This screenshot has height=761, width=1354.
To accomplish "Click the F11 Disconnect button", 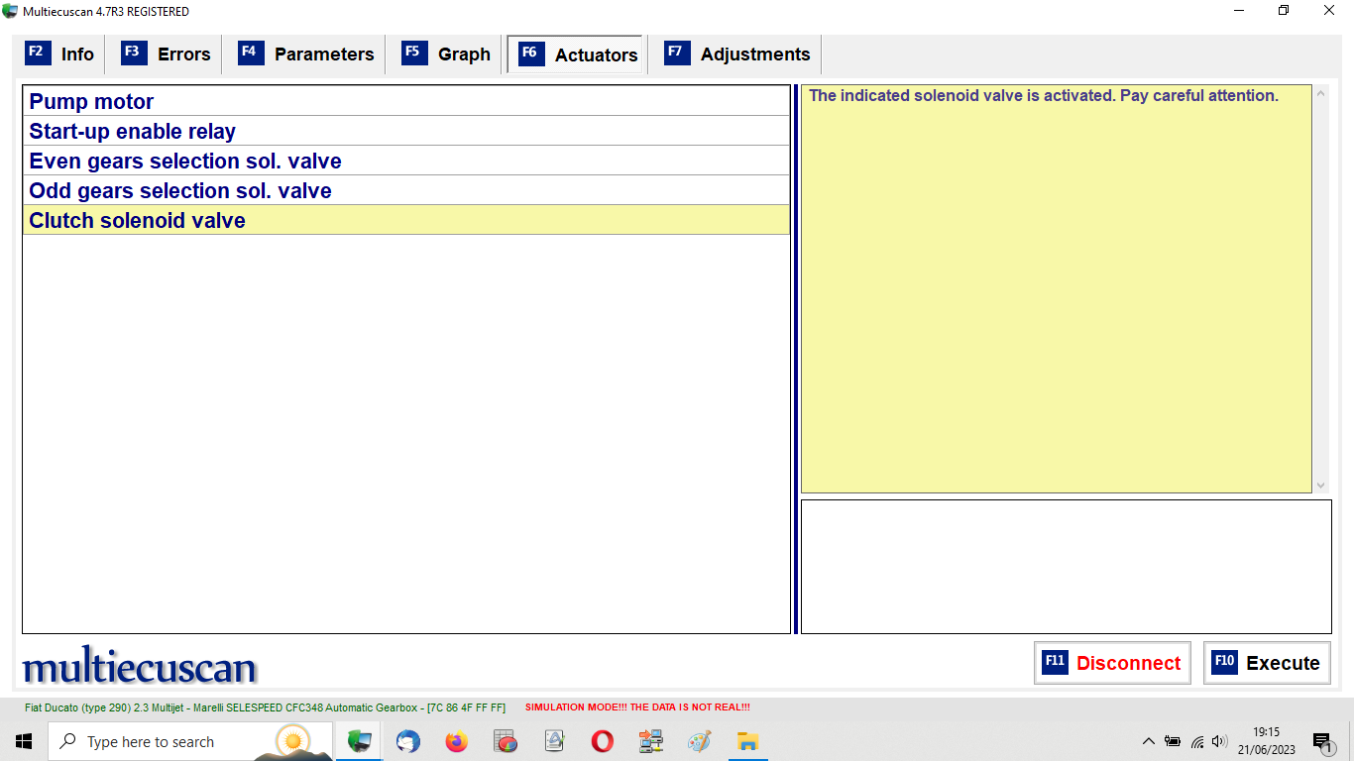I will click(1111, 663).
